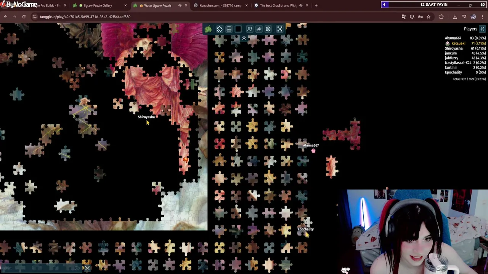Pick up the red loose piece near Akuma667 cursor
This screenshot has width=488, height=274.
[332, 167]
